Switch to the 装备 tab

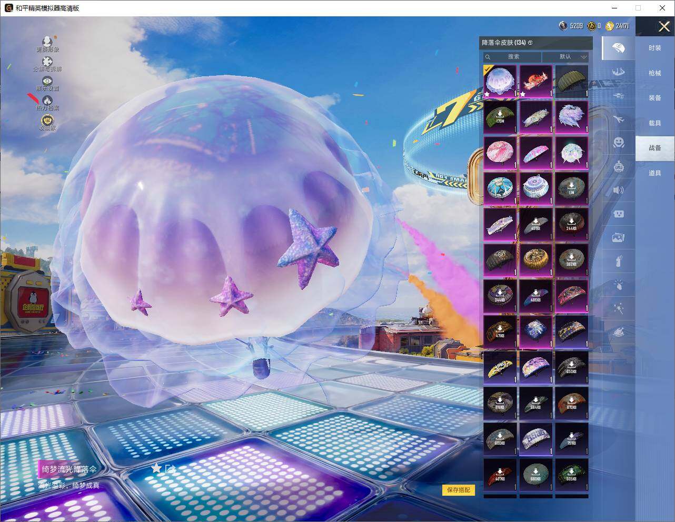point(655,98)
